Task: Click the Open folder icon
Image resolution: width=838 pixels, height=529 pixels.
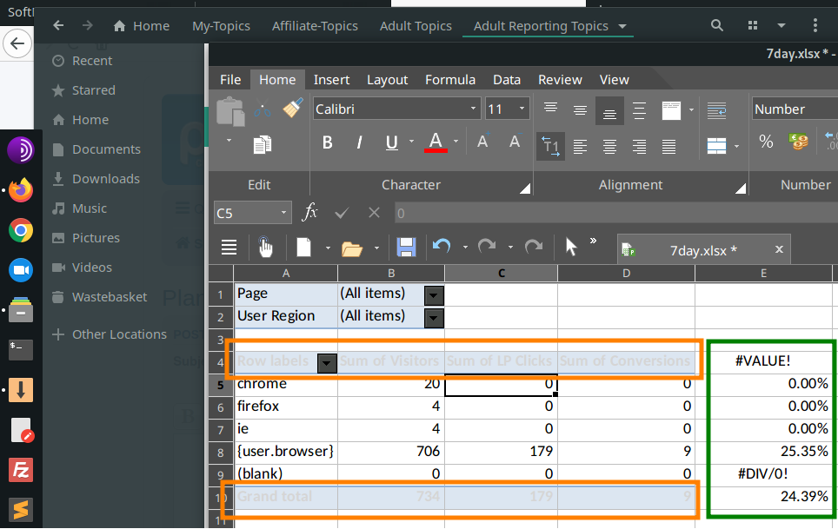Action: [351, 248]
